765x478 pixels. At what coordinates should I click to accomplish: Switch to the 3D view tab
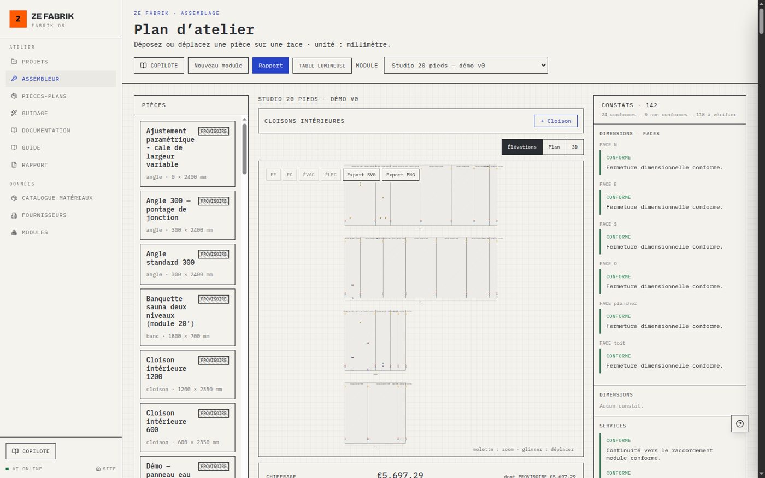pos(574,147)
